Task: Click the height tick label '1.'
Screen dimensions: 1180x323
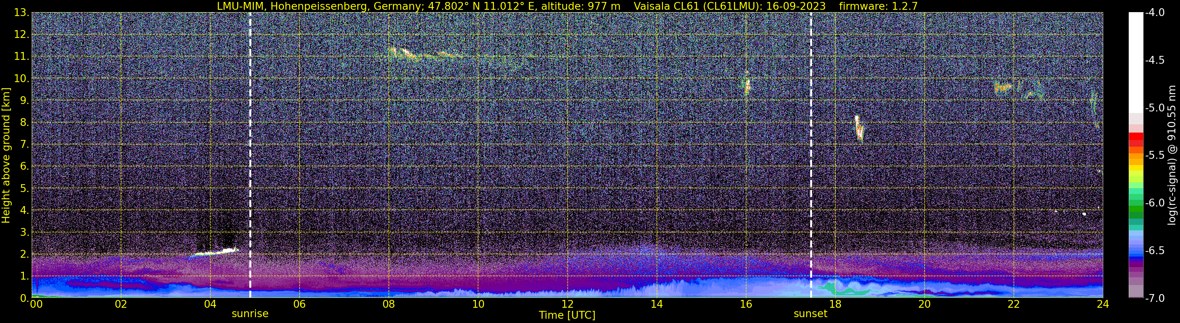Action: [x=24, y=276]
